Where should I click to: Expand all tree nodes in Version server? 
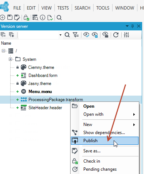pos(12,35)
